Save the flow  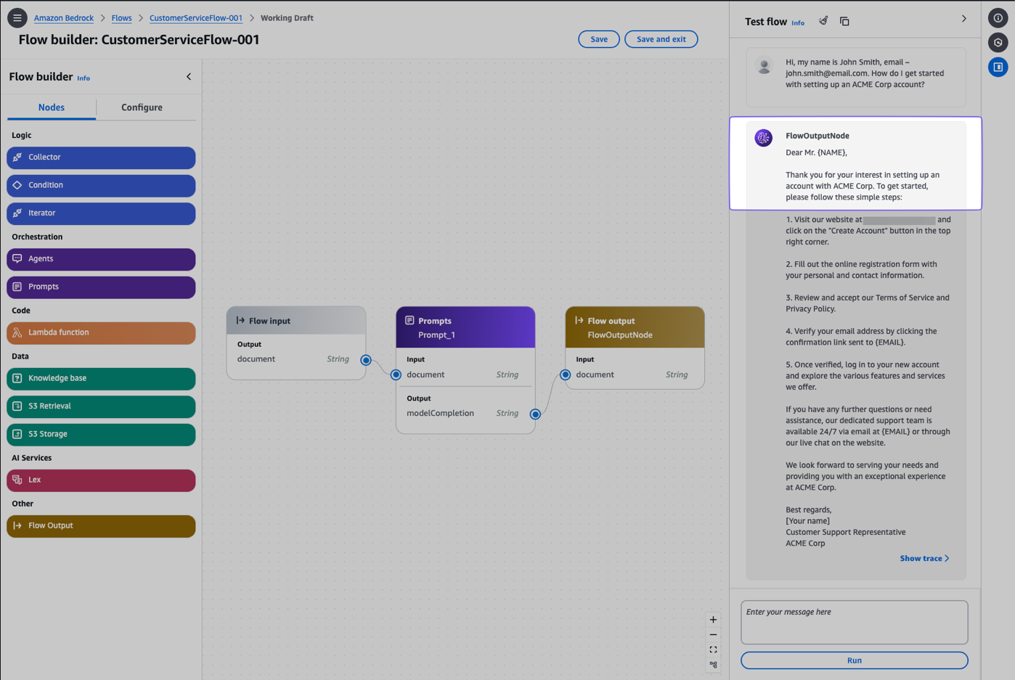click(599, 39)
